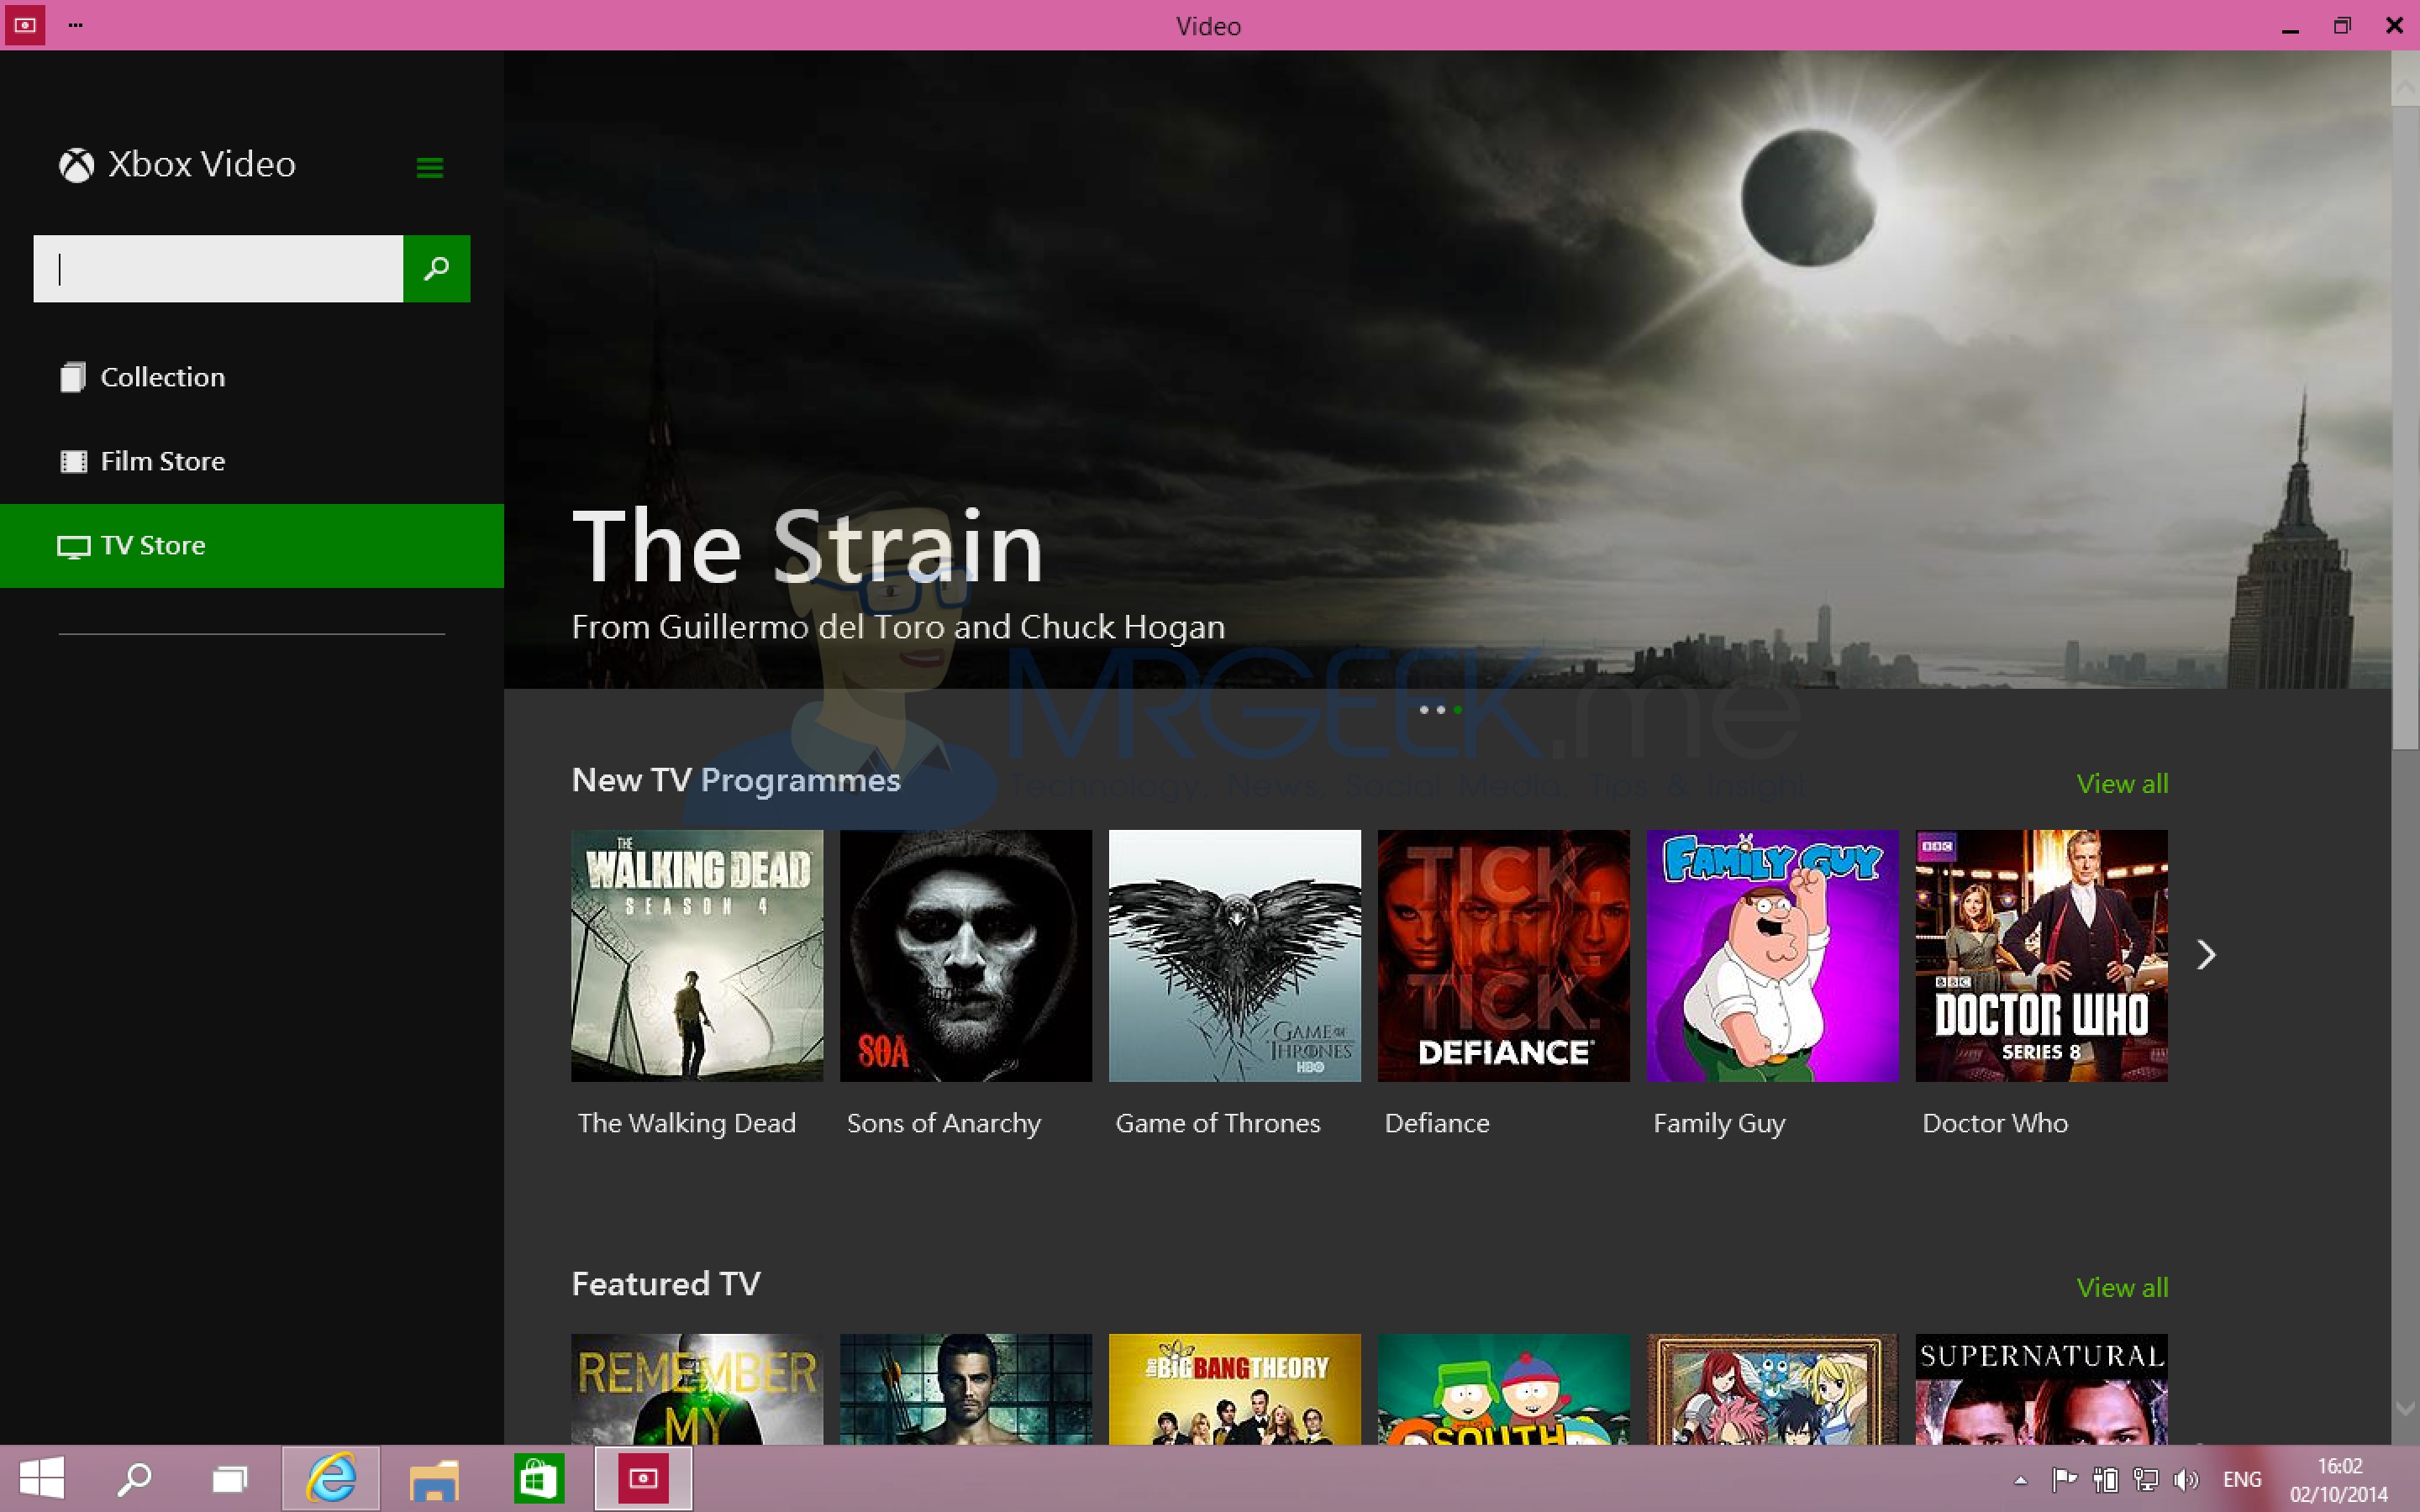Click the Video app icon in the title bar
Image resolution: width=2420 pixels, height=1512 pixels.
25,25
